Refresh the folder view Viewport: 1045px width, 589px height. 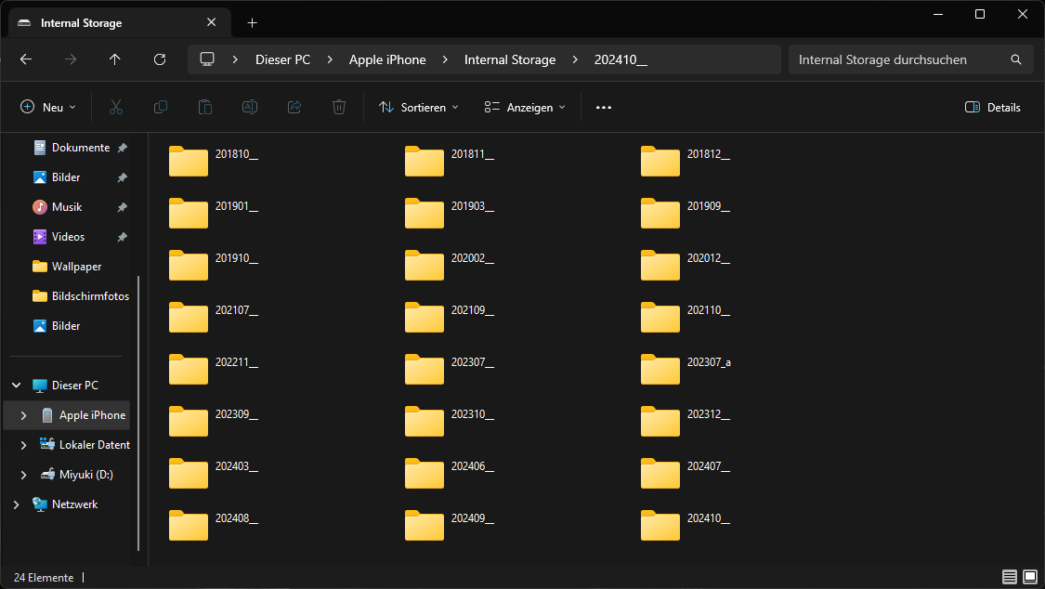pyautogui.click(x=159, y=59)
